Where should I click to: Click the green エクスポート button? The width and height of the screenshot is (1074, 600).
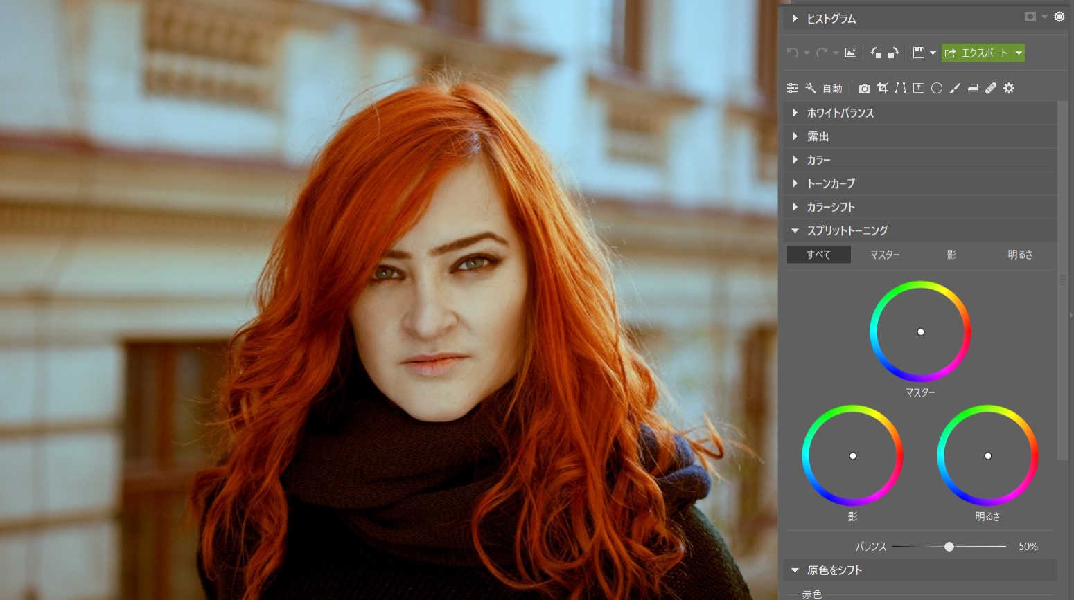coord(977,53)
